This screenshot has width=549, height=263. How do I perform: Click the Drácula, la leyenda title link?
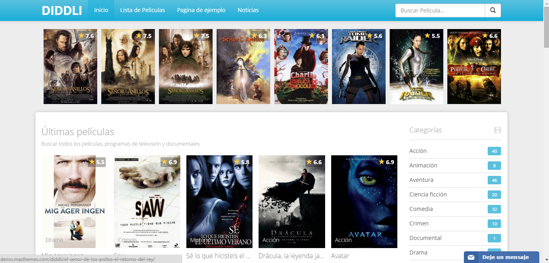(x=292, y=256)
